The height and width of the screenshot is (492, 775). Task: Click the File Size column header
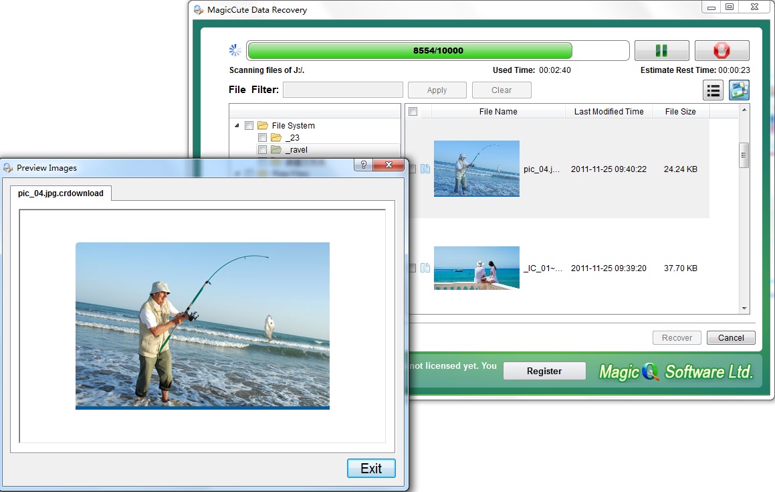click(680, 112)
